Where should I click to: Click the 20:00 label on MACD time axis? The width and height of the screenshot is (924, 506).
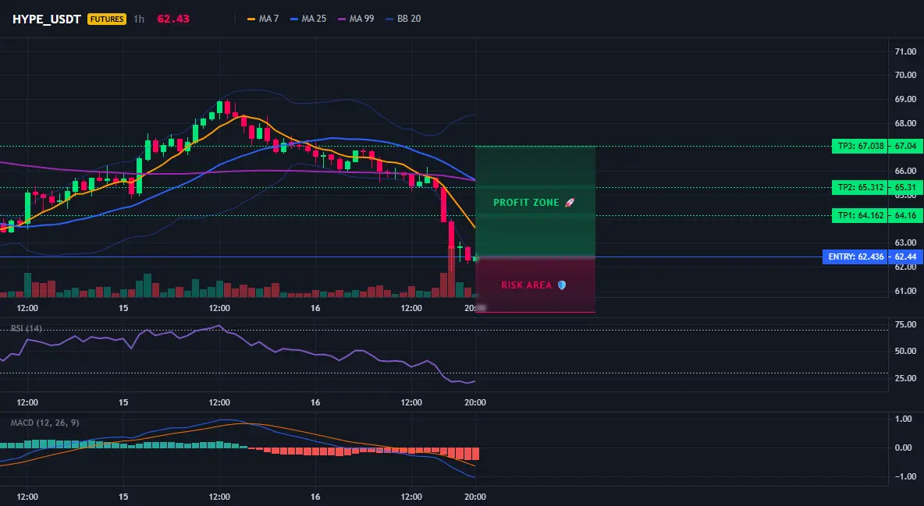click(475, 497)
